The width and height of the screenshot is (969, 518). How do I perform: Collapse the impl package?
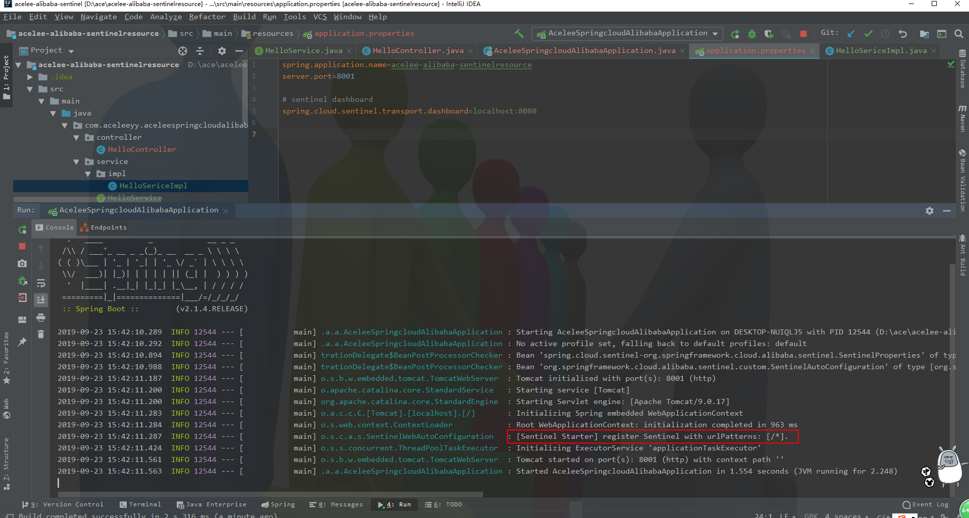click(x=88, y=174)
